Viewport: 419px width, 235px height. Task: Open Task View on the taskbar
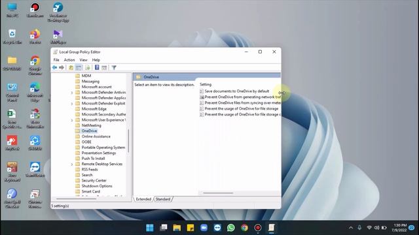(164, 228)
